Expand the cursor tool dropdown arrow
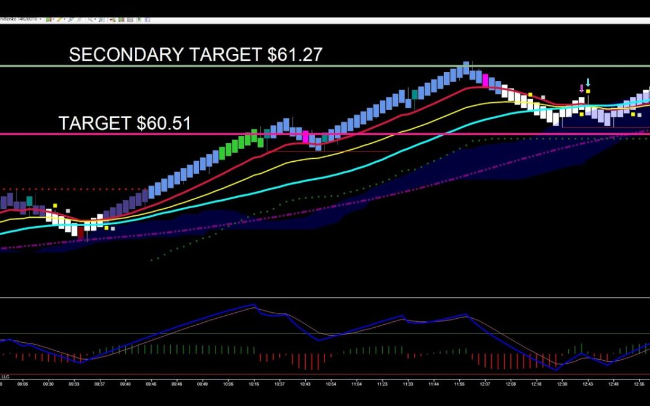The image size is (650, 406). (95, 18)
